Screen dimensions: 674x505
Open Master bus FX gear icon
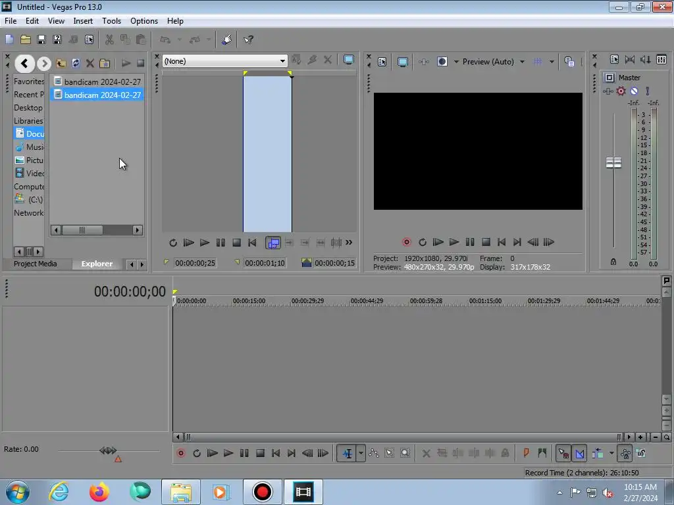tap(621, 91)
